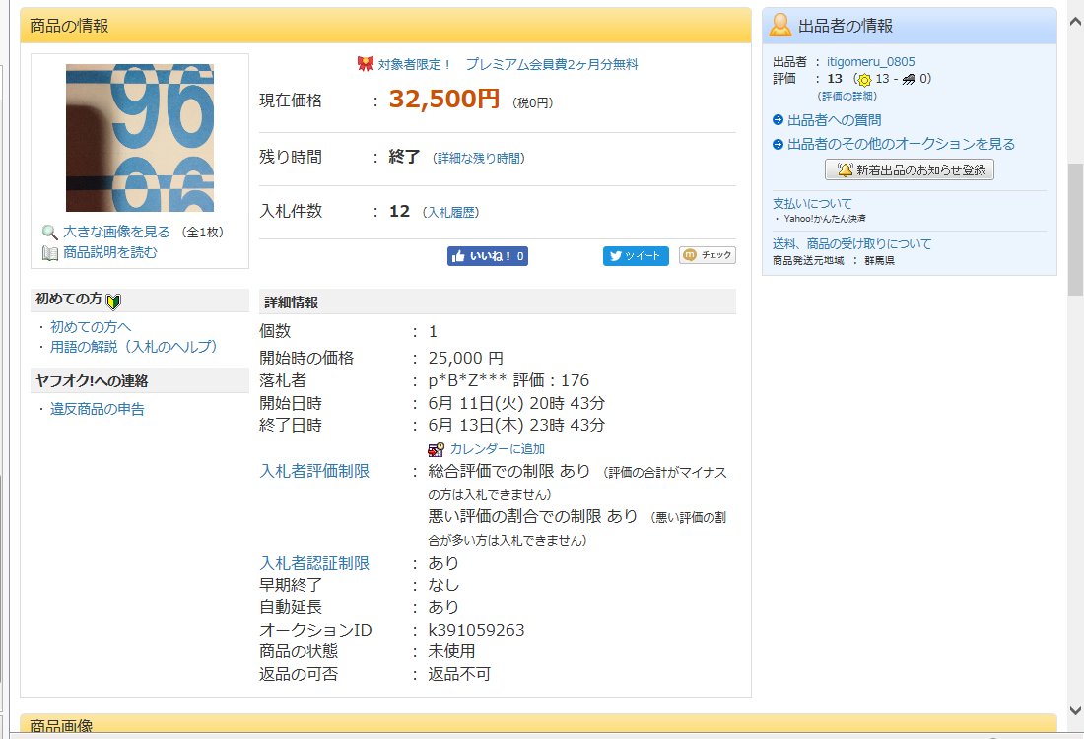Viewport: 1084px width, 739px height.
Task: View 詳細な残り時間 link
Action: pyautogui.click(x=478, y=159)
